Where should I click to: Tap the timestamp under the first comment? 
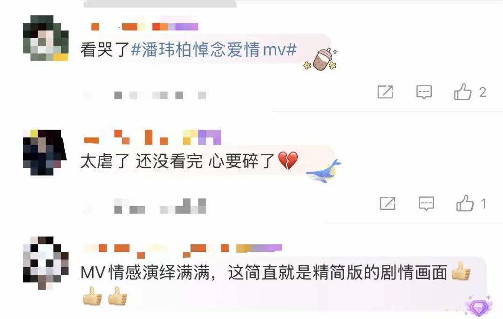click(145, 96)
